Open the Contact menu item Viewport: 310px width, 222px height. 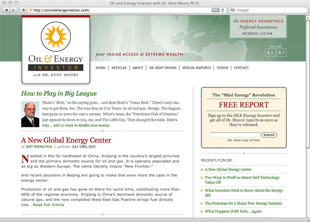pyautogui.click(x=242, y=68)
